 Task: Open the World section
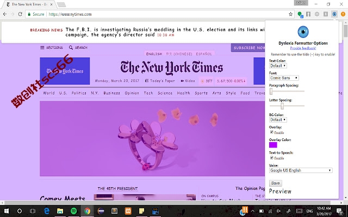tap(49, 93)
